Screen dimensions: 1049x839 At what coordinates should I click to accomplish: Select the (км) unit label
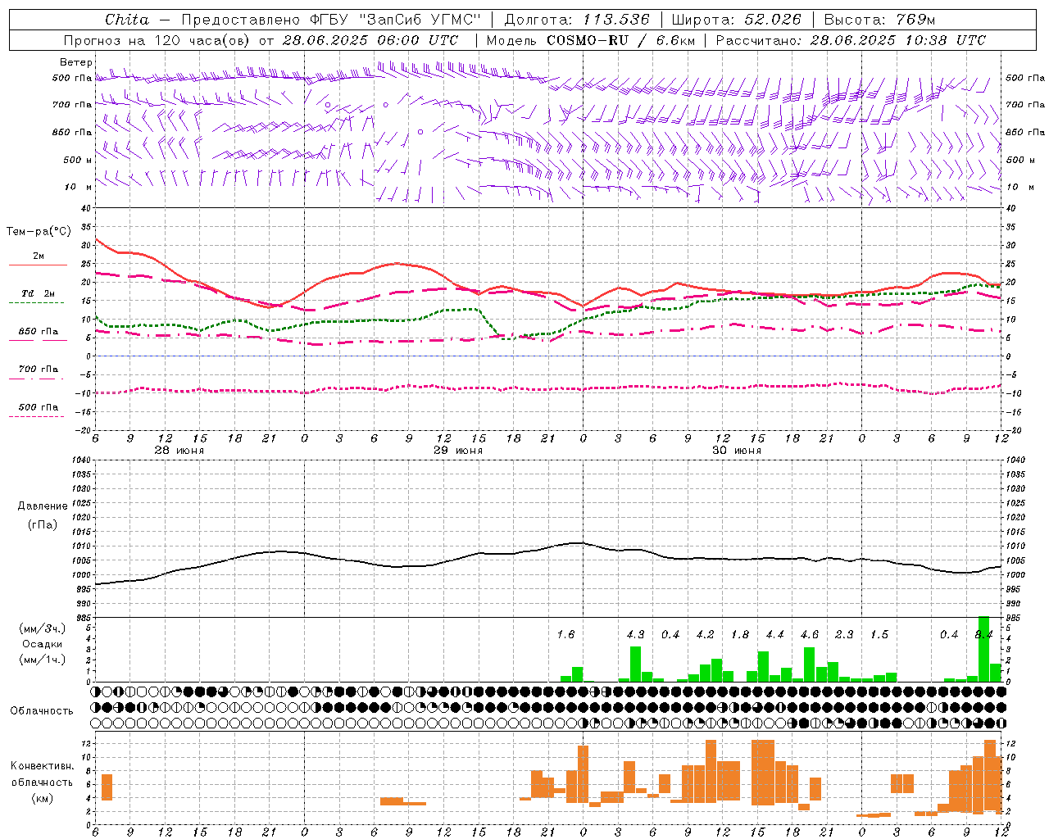coord(43,799)
